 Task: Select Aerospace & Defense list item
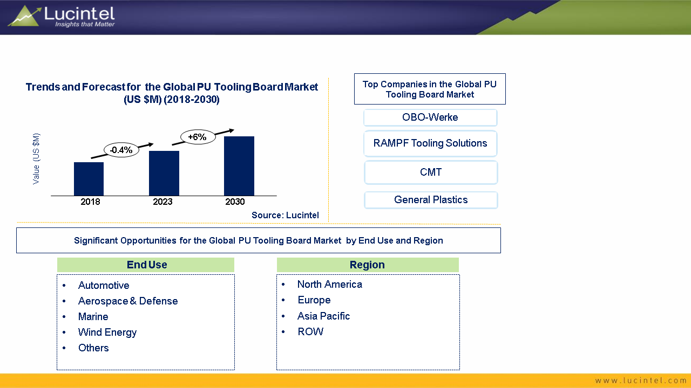point(128,301)
